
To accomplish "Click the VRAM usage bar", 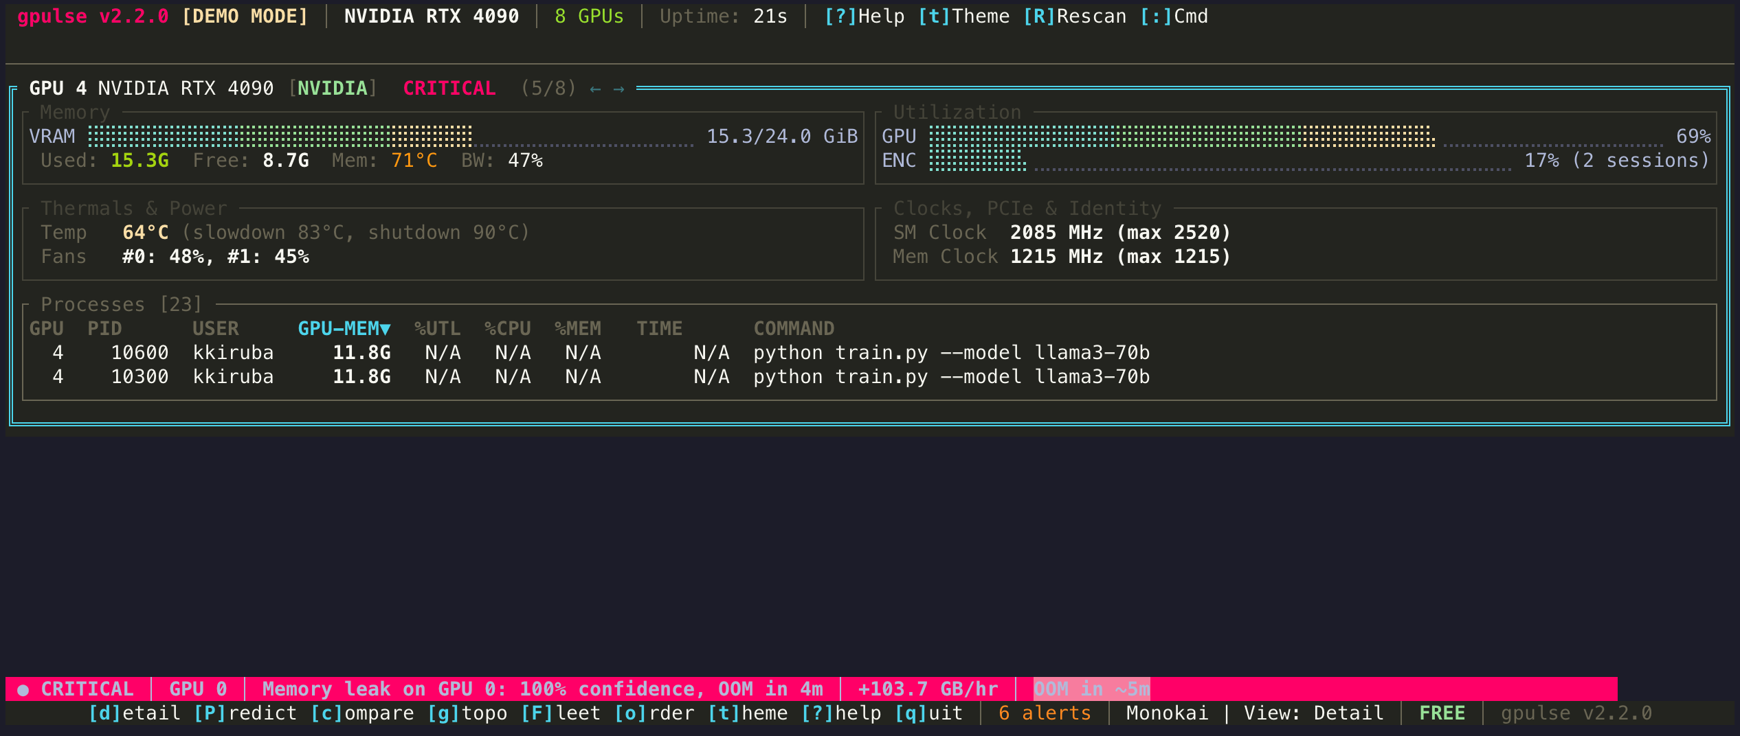I will coord(392,135).
